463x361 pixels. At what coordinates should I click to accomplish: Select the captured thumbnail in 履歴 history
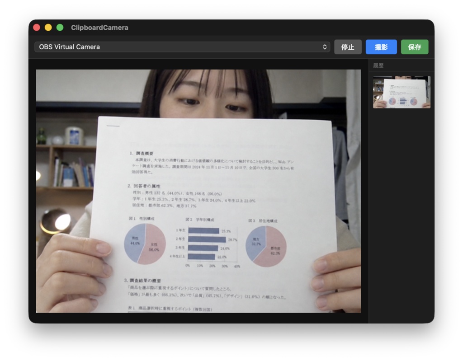pyautogui.click(x=402, y=92)
